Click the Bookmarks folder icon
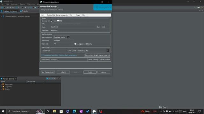This screenshot has width=204, height=114. point(4,84)
